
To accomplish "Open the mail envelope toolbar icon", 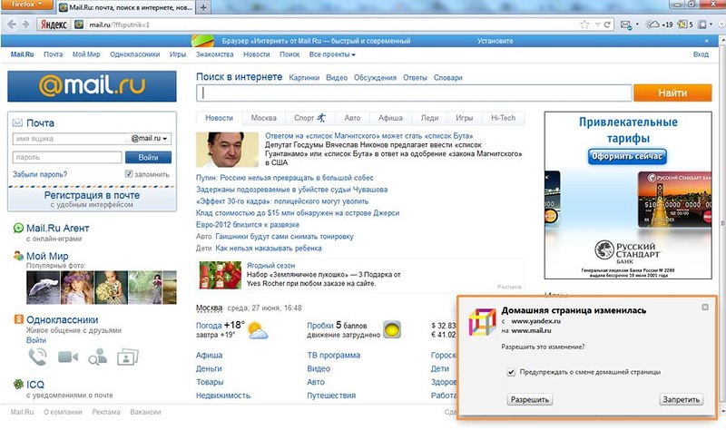I will click(625, 24).
